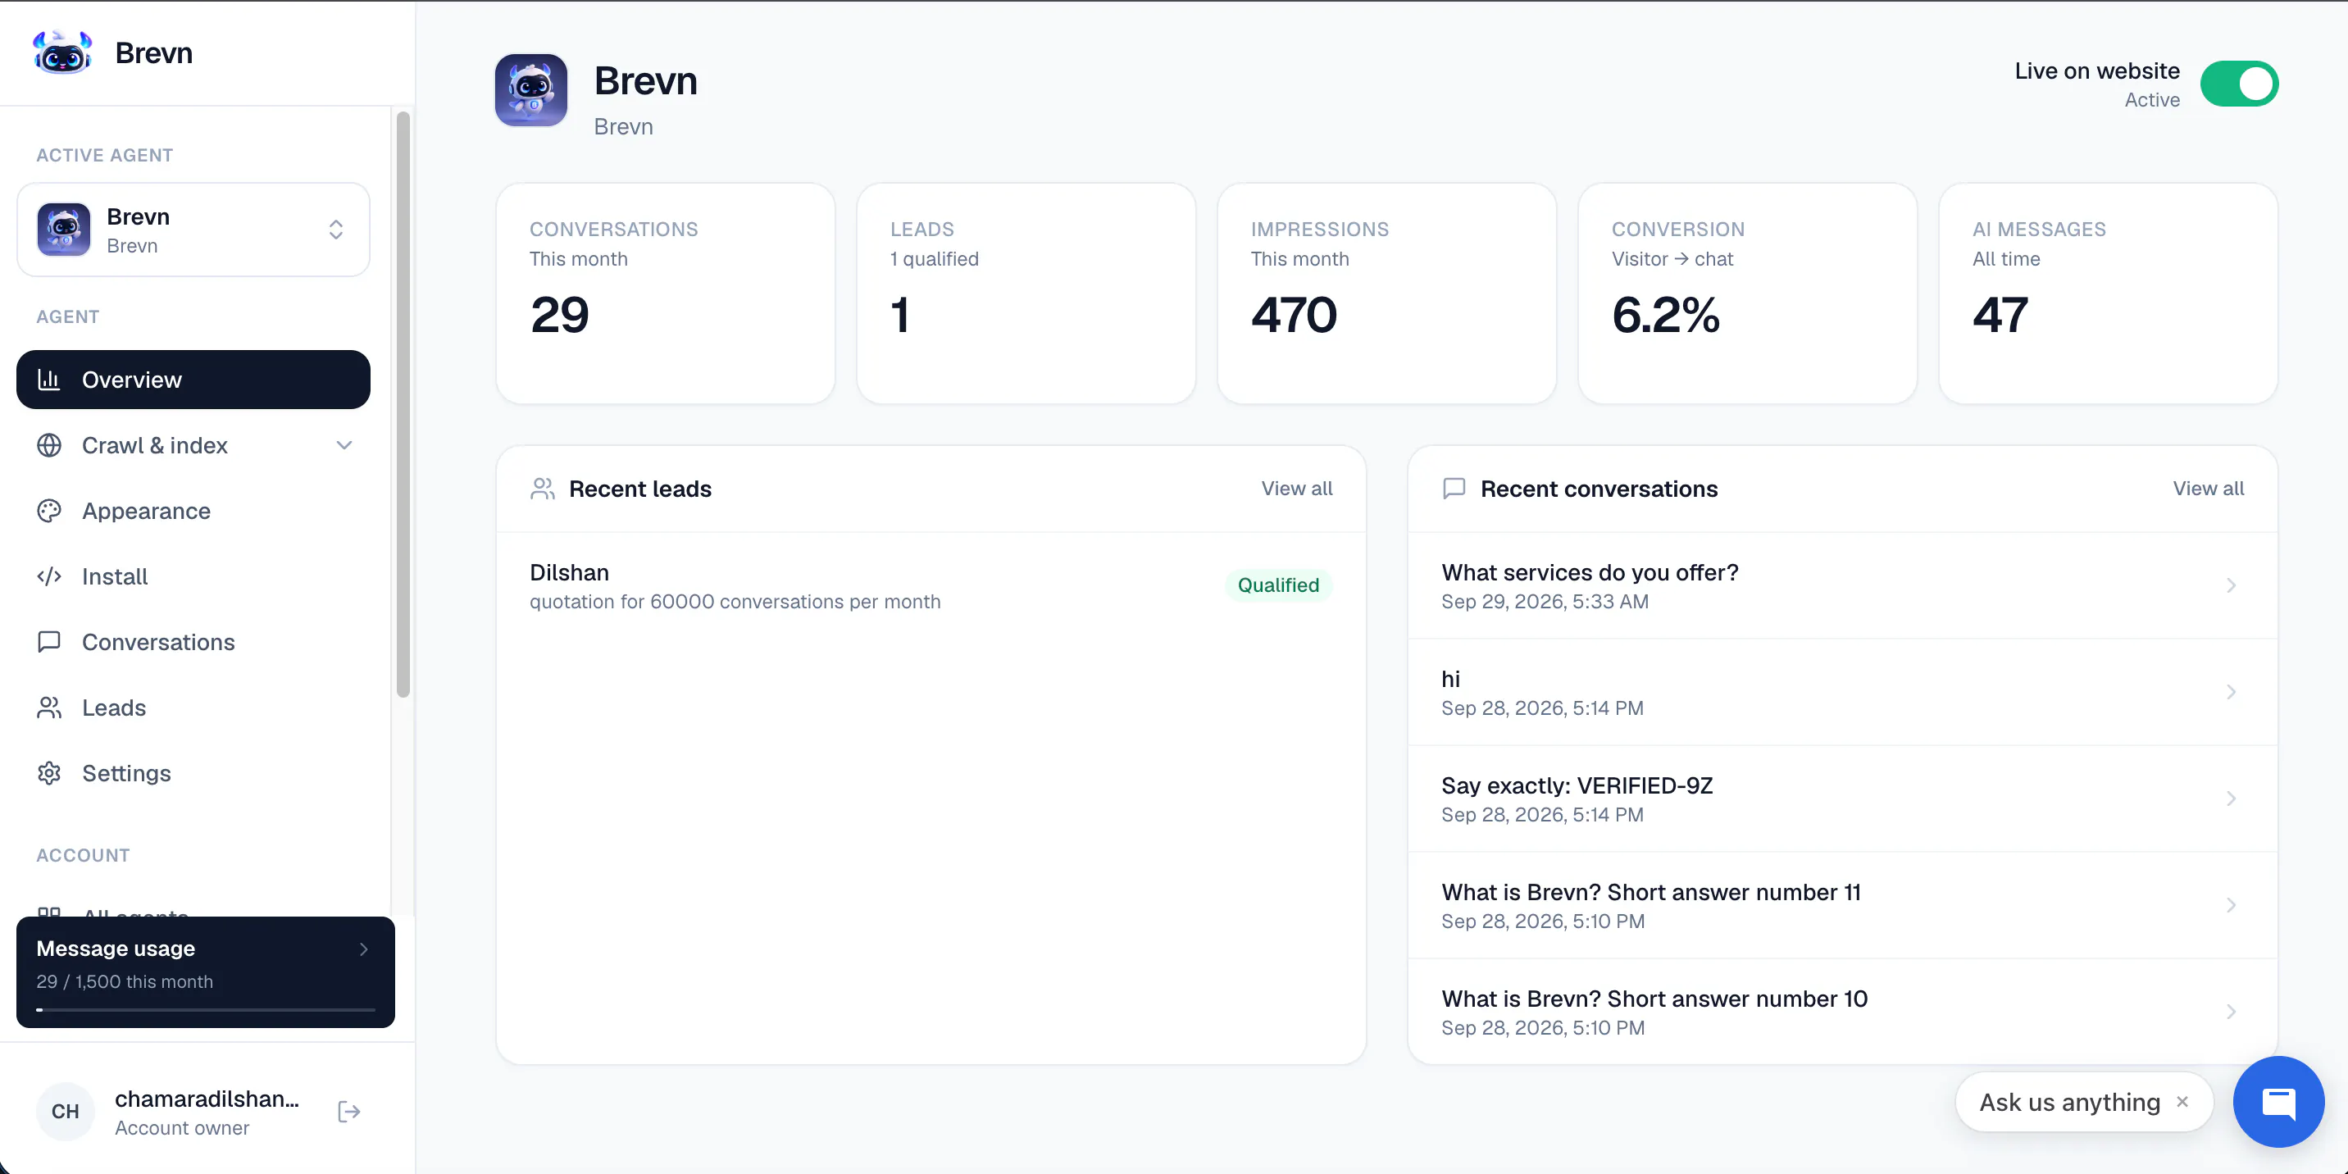This screenshot has width=2348, height=1174.
Task: Open the Leads menu item
Action: pos(193,708)
